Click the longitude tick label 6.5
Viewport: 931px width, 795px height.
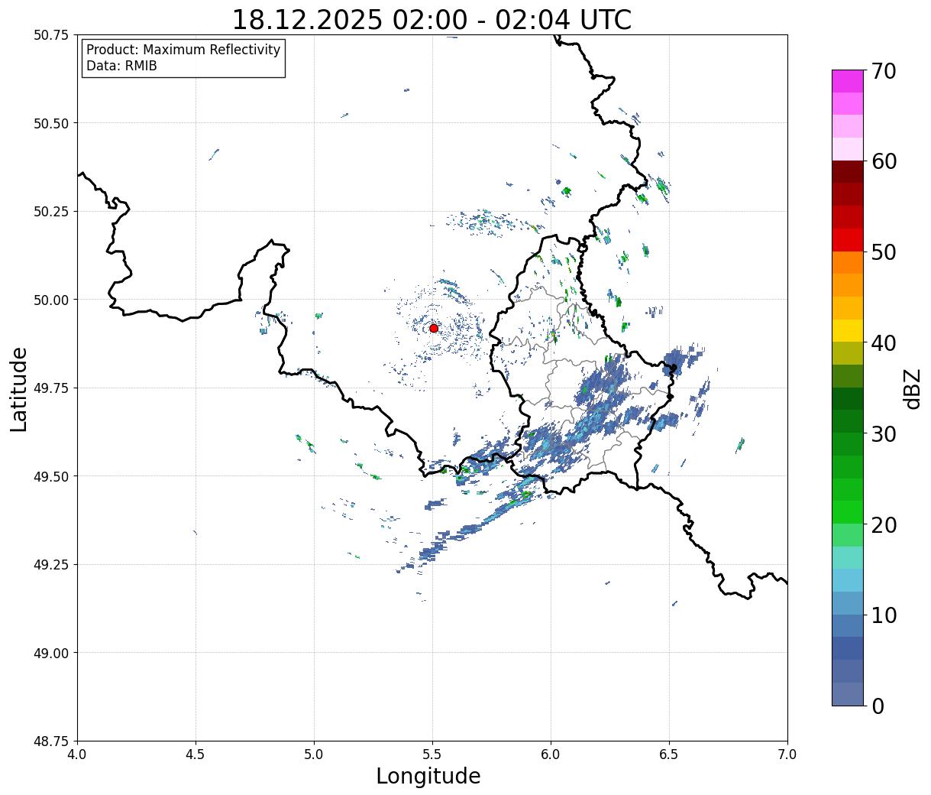[669, 754]
